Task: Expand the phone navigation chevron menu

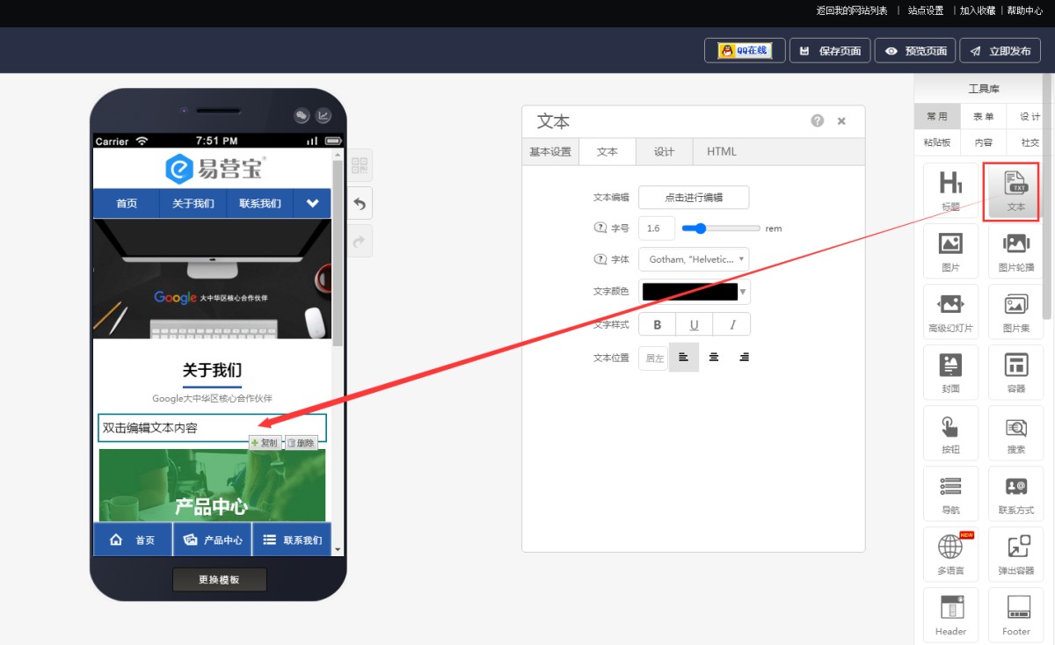Action: (x=312, y=203)
